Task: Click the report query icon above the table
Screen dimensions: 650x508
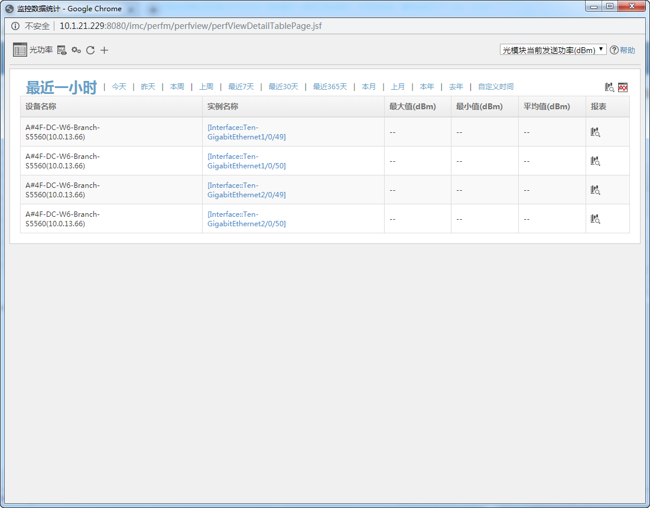Action: pyautogui.click(x=609, y=87)
